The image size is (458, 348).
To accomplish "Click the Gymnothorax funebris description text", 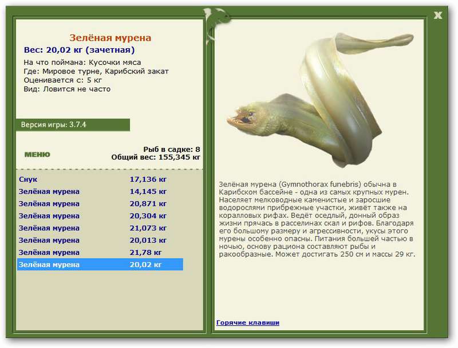I will coord(317,219).
